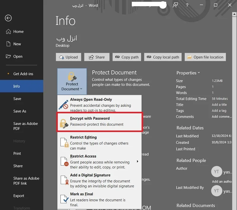
Task: Click the scrollbar up arrow
Action: click(234, 14)
